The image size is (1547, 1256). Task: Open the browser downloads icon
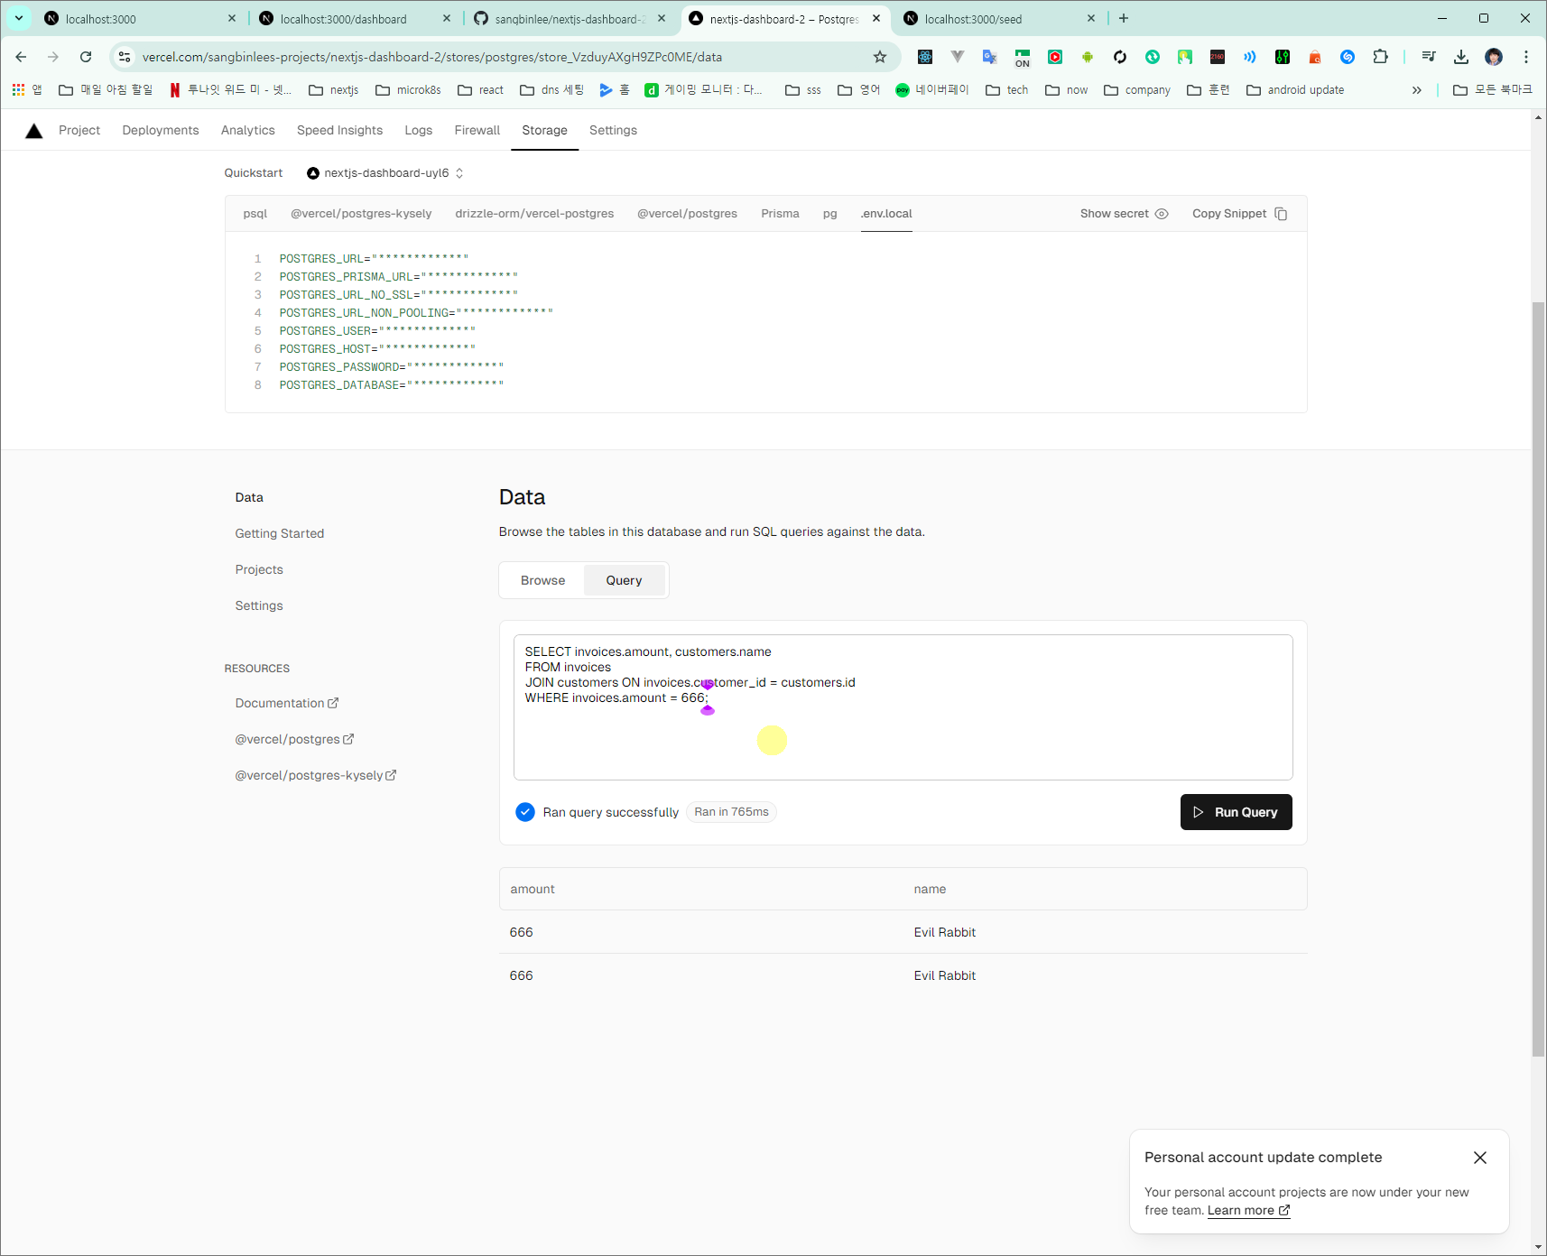point(1461,57)
